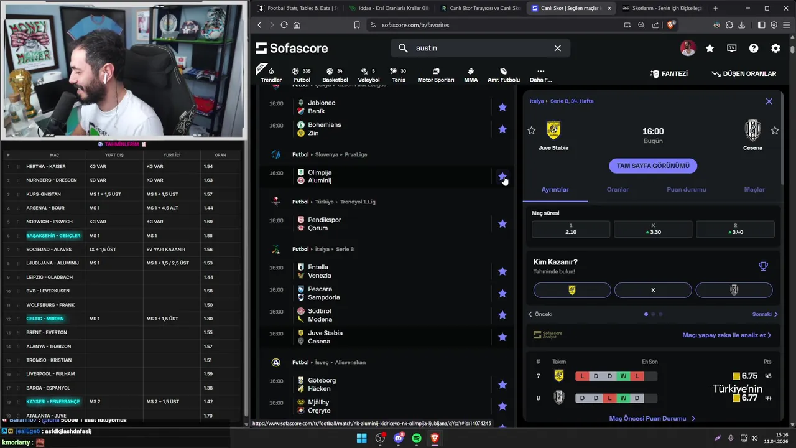Open the Amr. Futbolu category
This screenshot has height=448, width=796.
[503, 75]
